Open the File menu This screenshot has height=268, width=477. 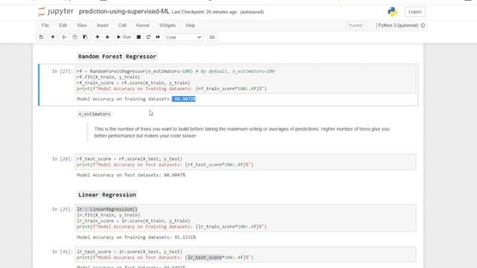point(45,25)
